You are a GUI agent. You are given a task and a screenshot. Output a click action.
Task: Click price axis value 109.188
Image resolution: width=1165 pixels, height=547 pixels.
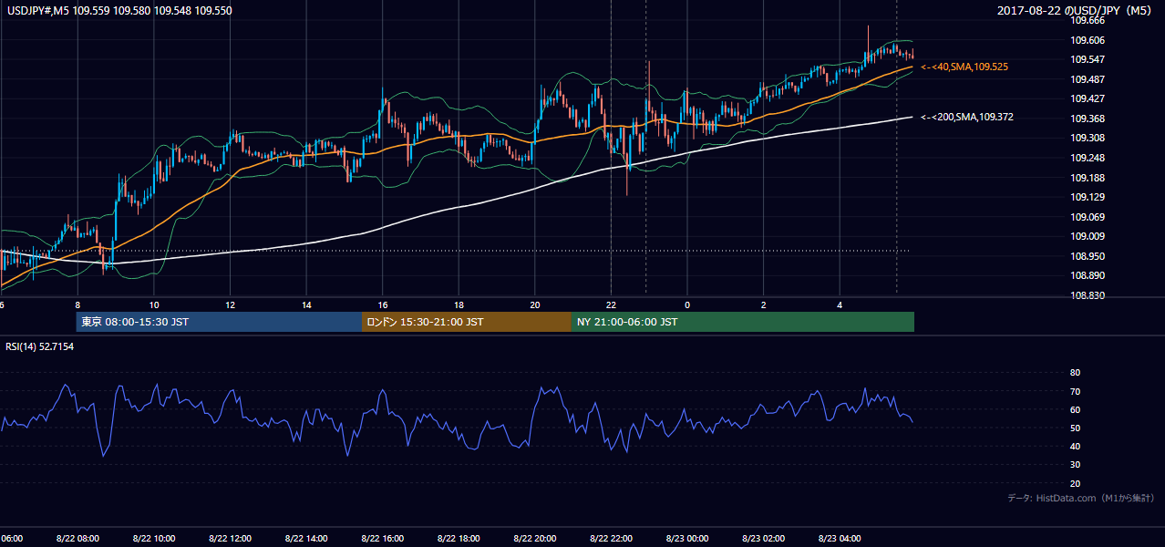[x=1088, y=178]
